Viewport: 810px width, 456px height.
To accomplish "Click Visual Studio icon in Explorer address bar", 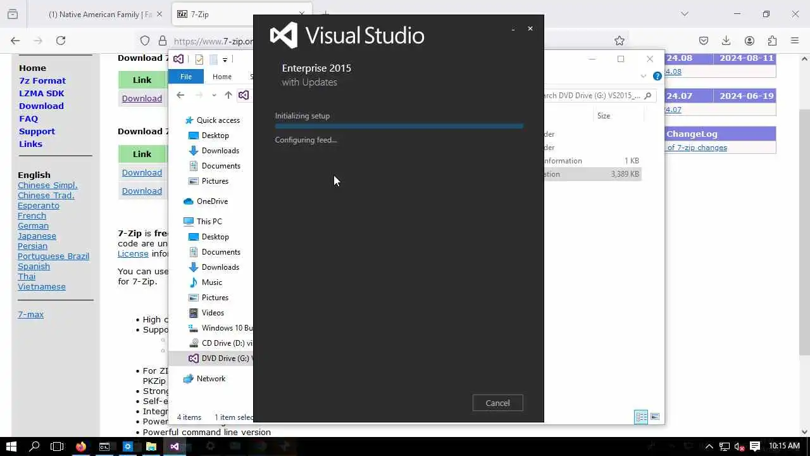I will [x=244, y=95].
